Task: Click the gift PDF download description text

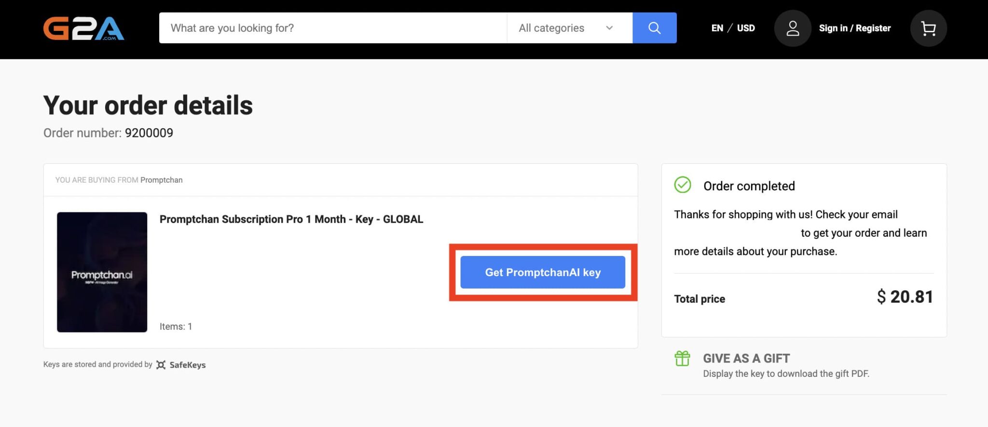Action: (x=785, y=374)
